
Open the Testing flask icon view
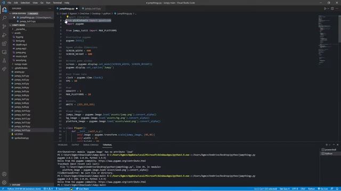[x=4, y=60]
